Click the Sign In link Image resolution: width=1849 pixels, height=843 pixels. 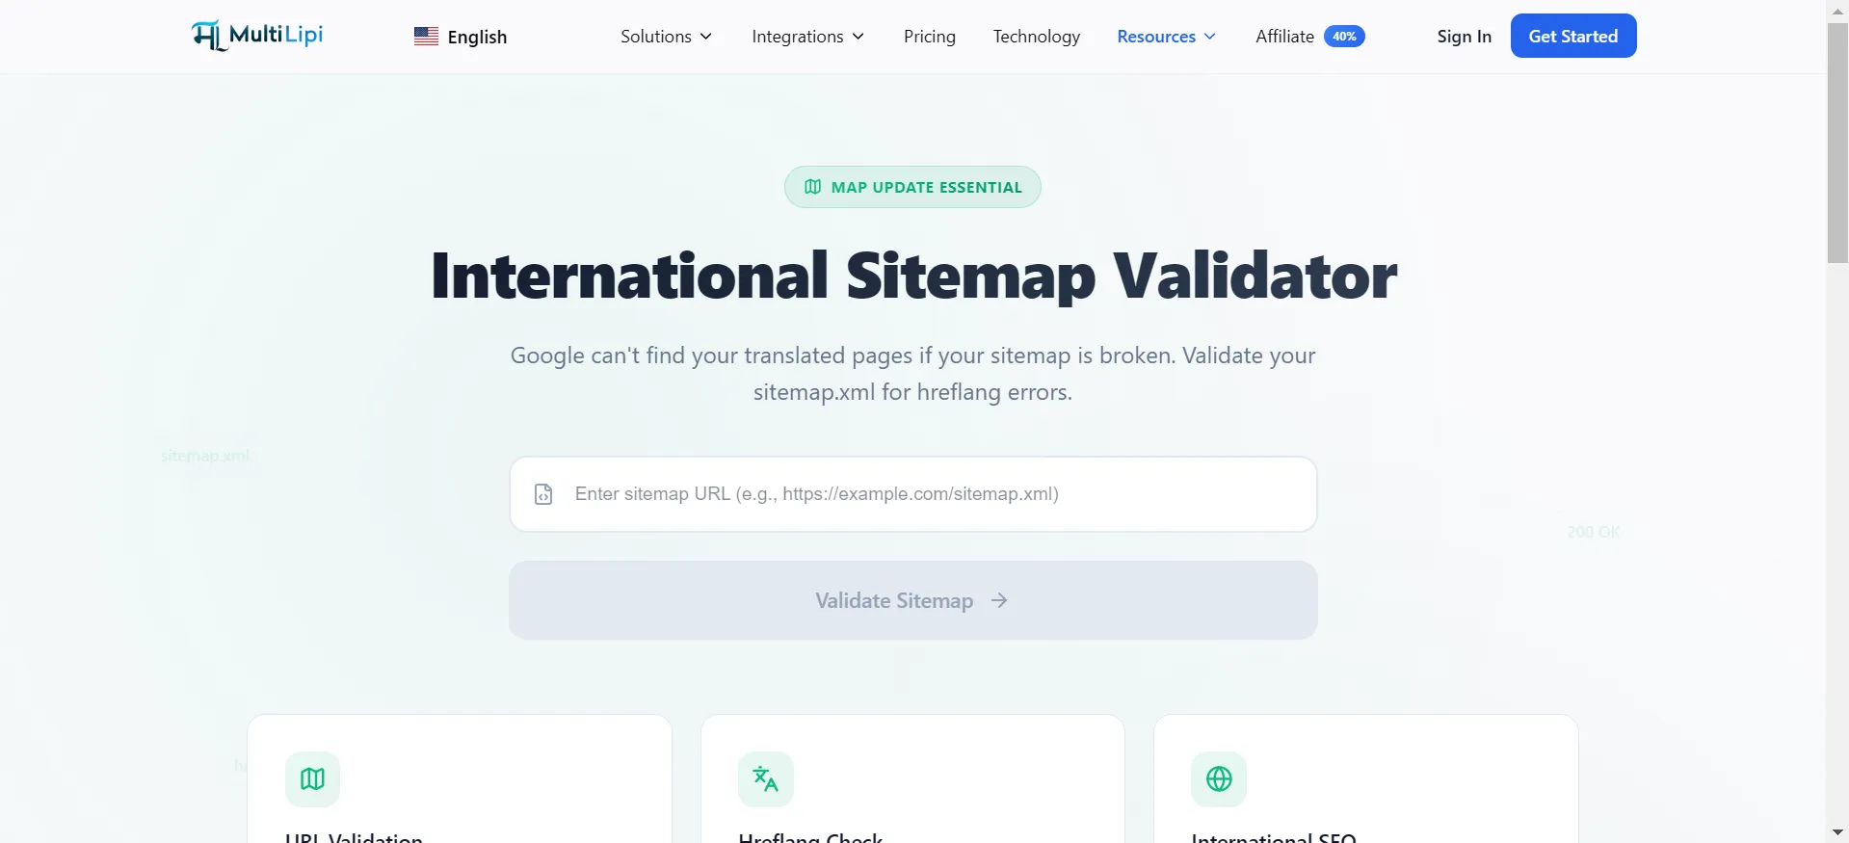1464,37
